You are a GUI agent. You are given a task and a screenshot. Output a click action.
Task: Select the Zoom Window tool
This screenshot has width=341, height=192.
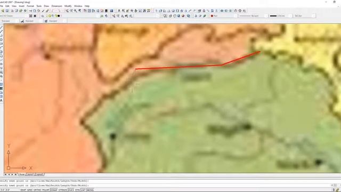pyautogui.click(x=76, y=11)
